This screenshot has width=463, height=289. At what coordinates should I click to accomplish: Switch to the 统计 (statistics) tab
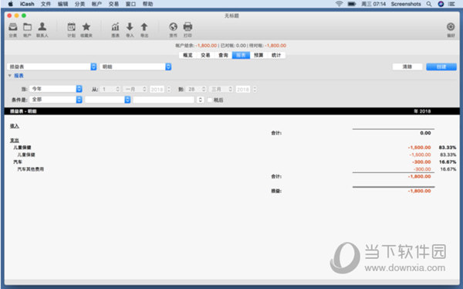click(276, 56)
